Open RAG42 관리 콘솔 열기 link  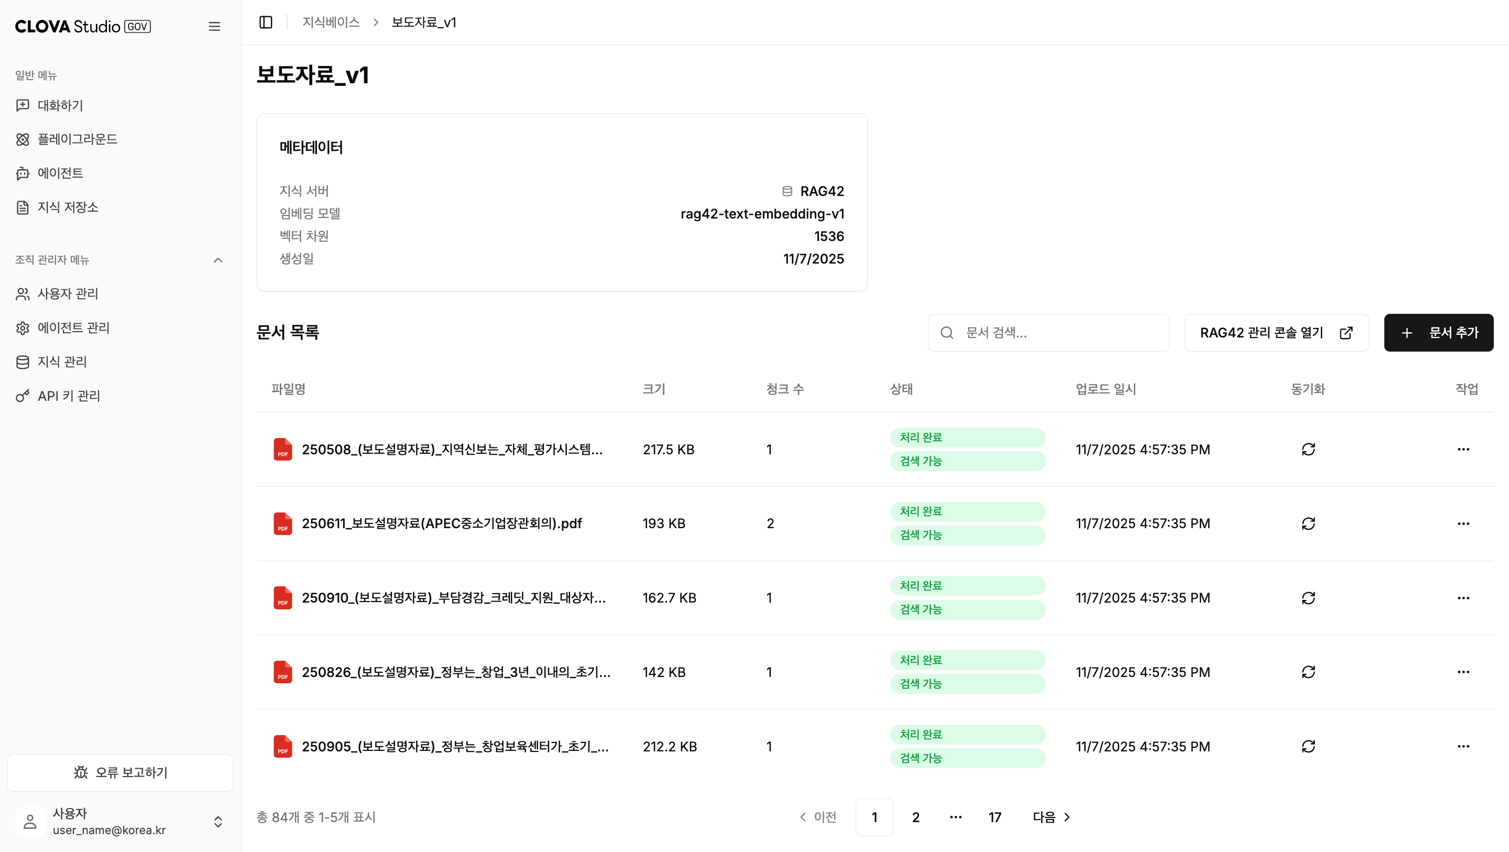tap(1276, 333)
